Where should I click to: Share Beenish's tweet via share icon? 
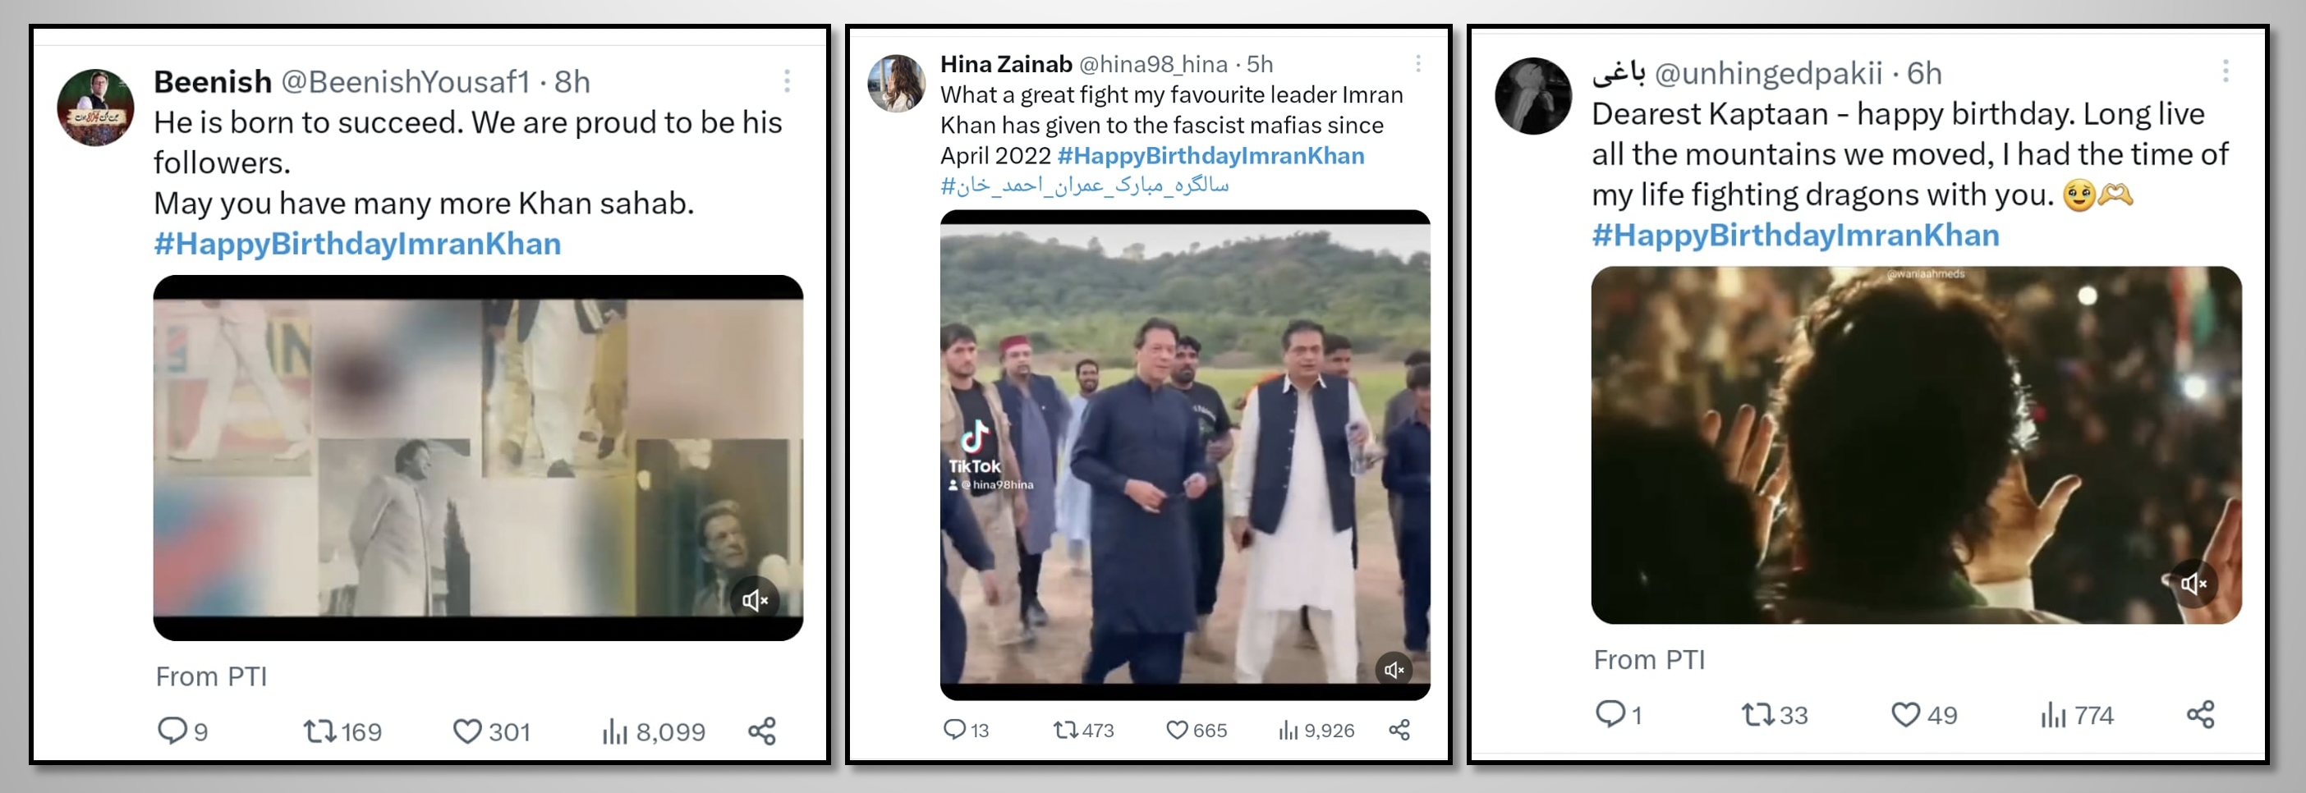762,731
